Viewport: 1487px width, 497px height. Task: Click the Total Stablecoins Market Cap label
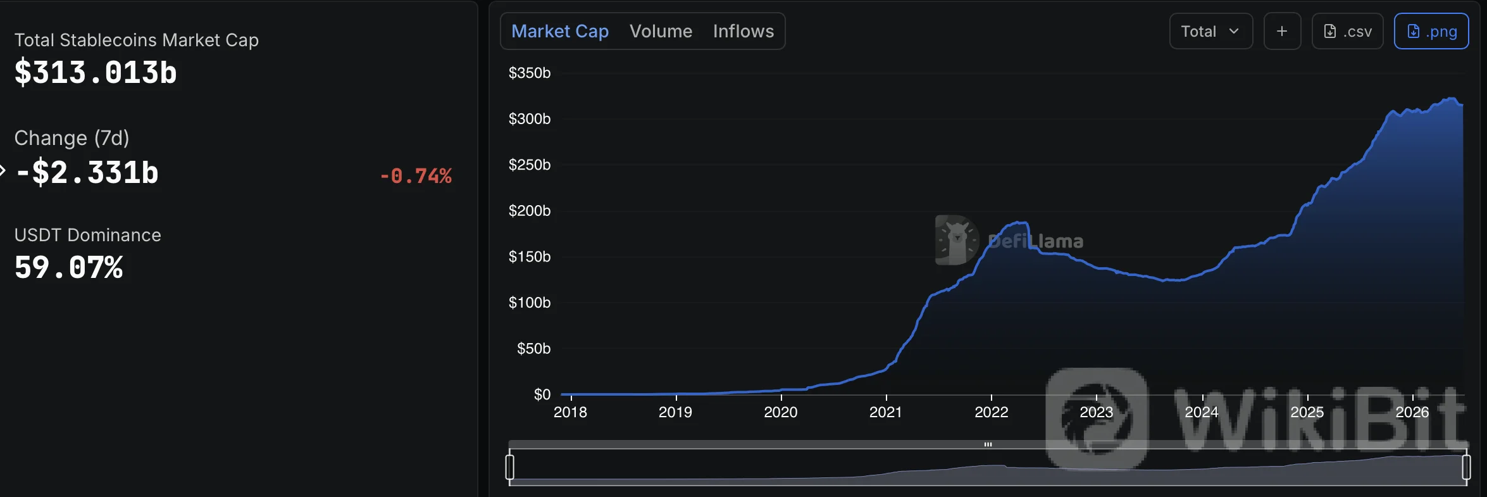[x=137, y=40]
